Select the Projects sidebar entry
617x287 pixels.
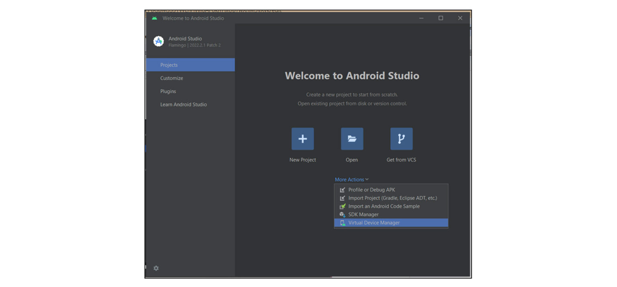point(169,65)
